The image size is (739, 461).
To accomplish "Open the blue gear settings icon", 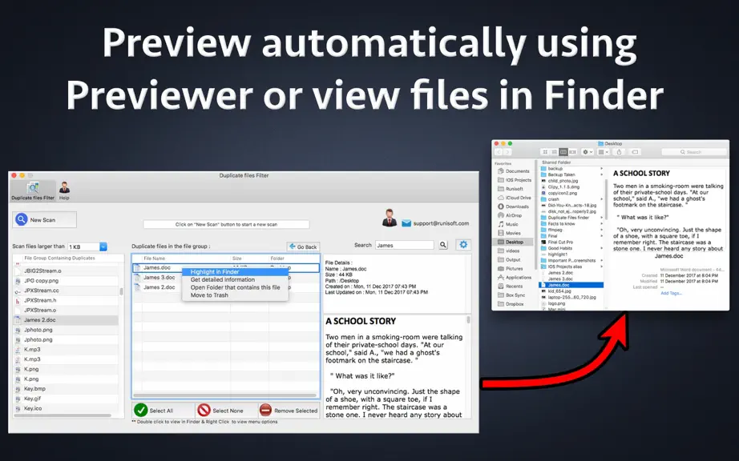I will click(x=463, y=245).
